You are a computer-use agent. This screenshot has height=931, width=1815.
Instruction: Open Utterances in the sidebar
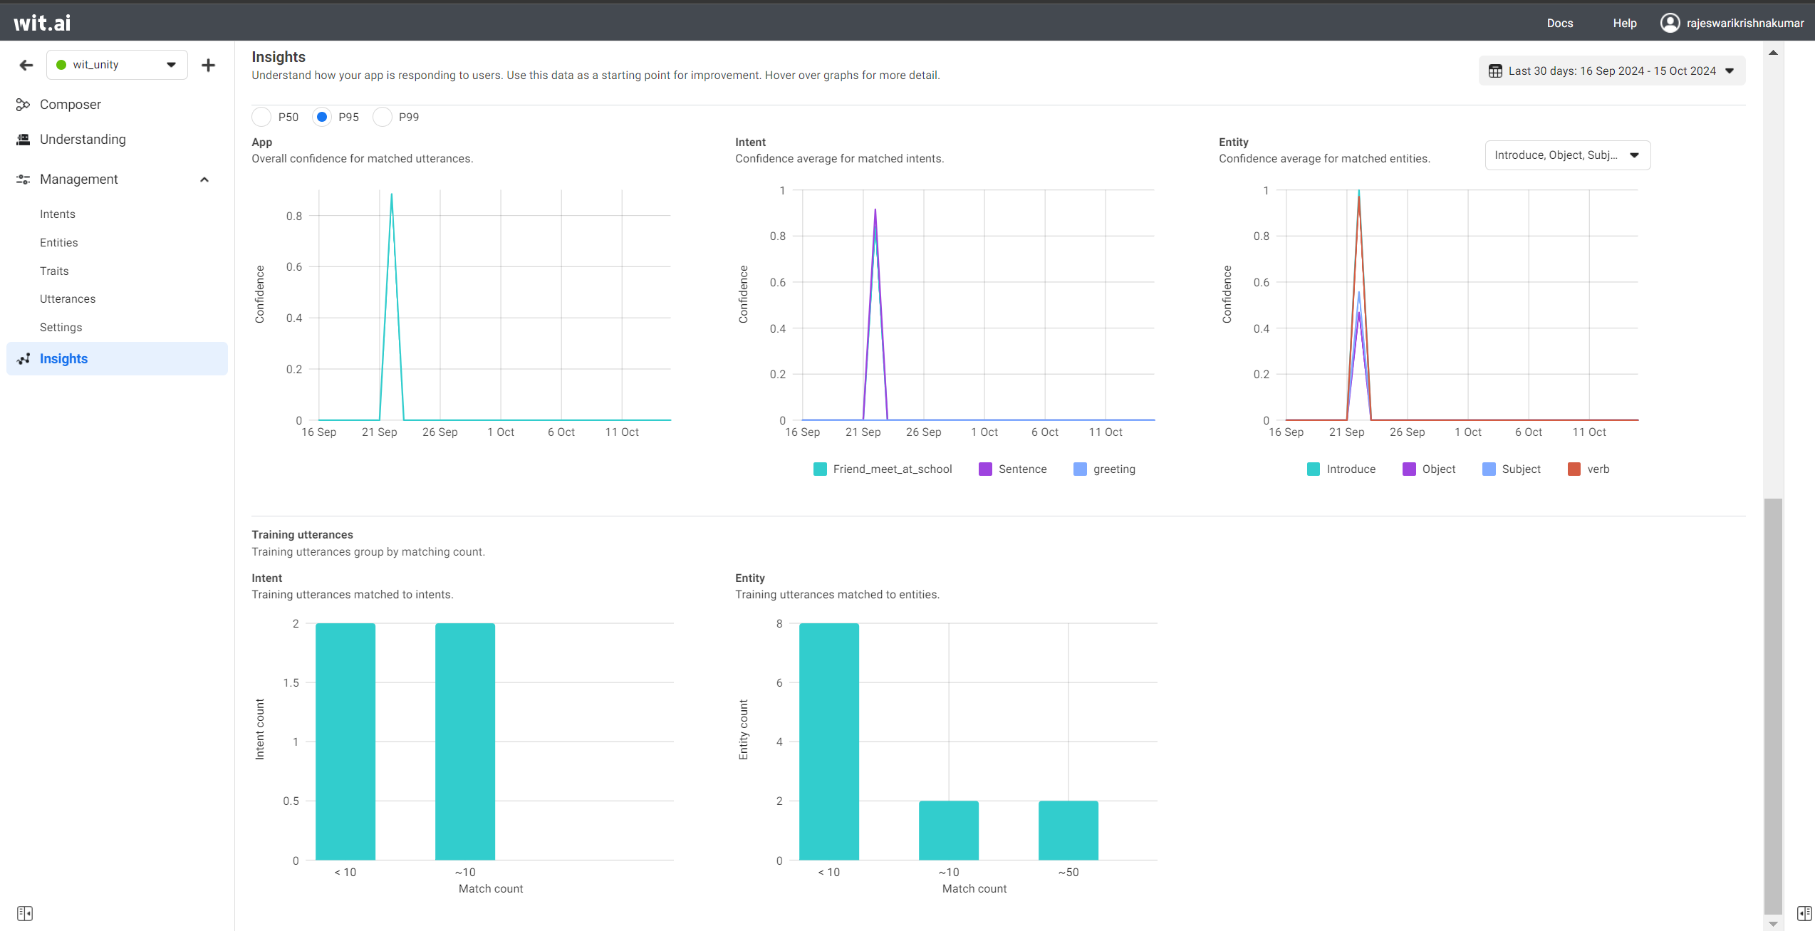tap(68, 299)
